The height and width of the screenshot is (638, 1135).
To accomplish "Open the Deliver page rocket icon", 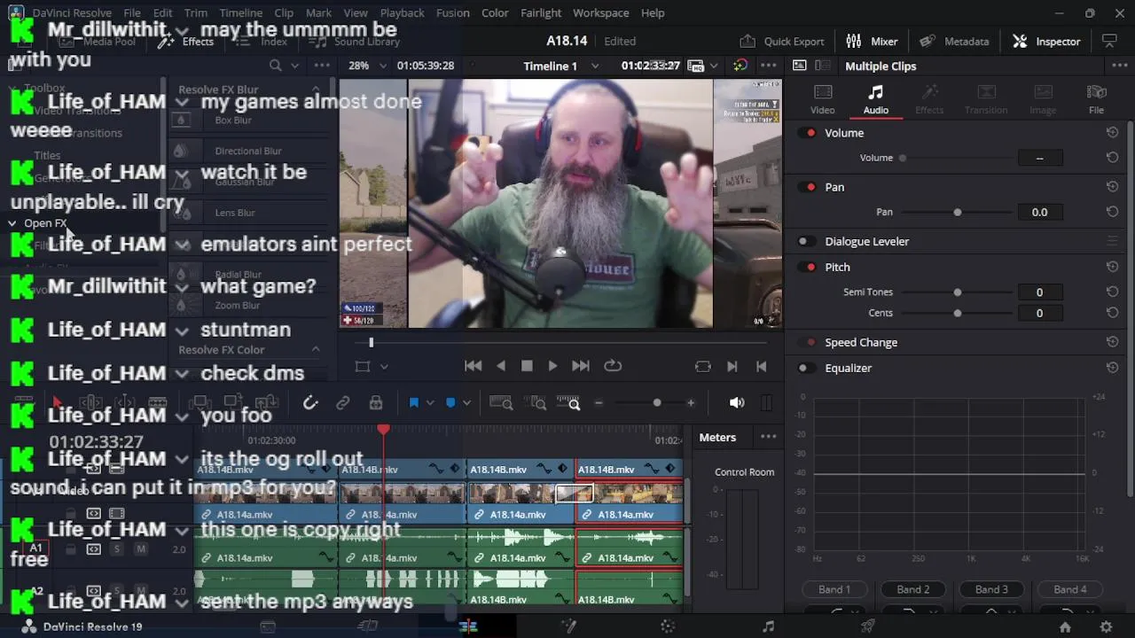I will point(869,626).
